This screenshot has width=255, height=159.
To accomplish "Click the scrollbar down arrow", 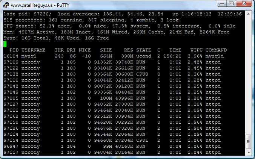I will pyautogui.click(x=249, y=152).
